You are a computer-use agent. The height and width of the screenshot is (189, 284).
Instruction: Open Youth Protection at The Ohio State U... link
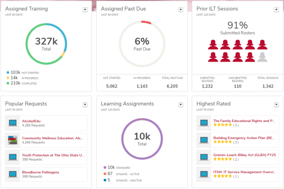(53, 155)
